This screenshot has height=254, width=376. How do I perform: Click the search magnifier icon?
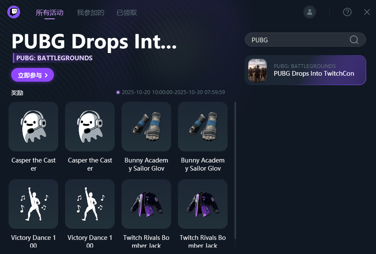pyautogui.click(x=354, y=40)
